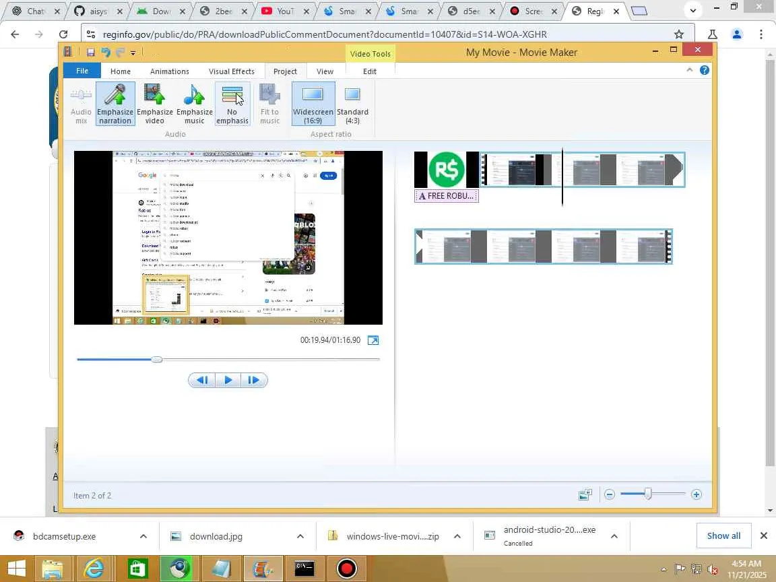Viewport: 776px width, 582px height.
Task: Open Command Prompt from taskbar
Action: point(304,569)
